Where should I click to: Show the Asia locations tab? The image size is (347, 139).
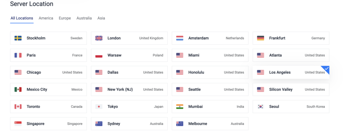(x=101, y=18)
